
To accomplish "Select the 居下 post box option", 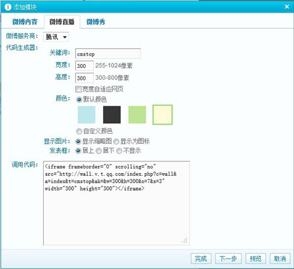I will [99, 151].
